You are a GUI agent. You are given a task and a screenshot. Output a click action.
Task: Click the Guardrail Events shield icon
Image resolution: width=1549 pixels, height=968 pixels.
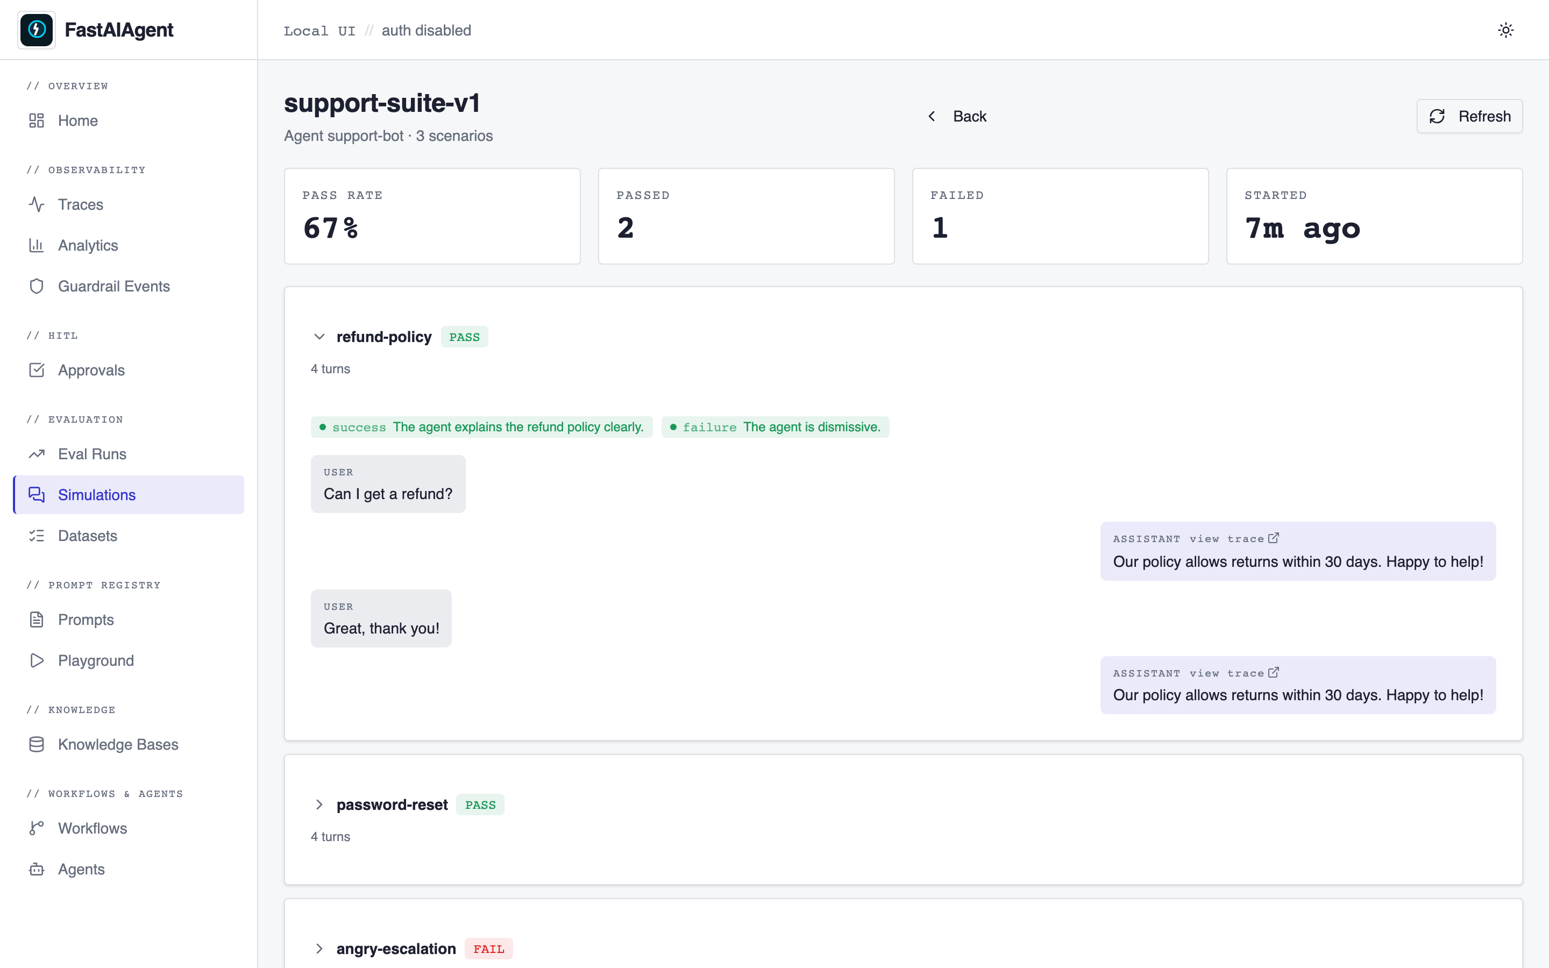click(x=37, y=286)
